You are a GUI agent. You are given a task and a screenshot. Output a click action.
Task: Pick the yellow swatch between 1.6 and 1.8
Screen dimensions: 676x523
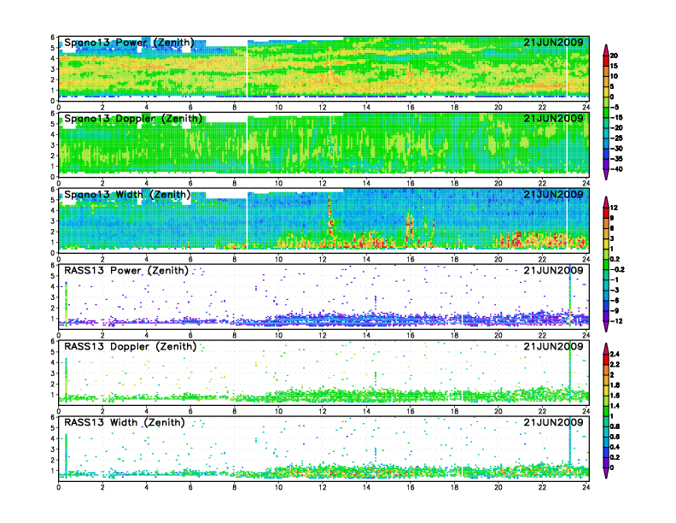[x=606, y=390]
